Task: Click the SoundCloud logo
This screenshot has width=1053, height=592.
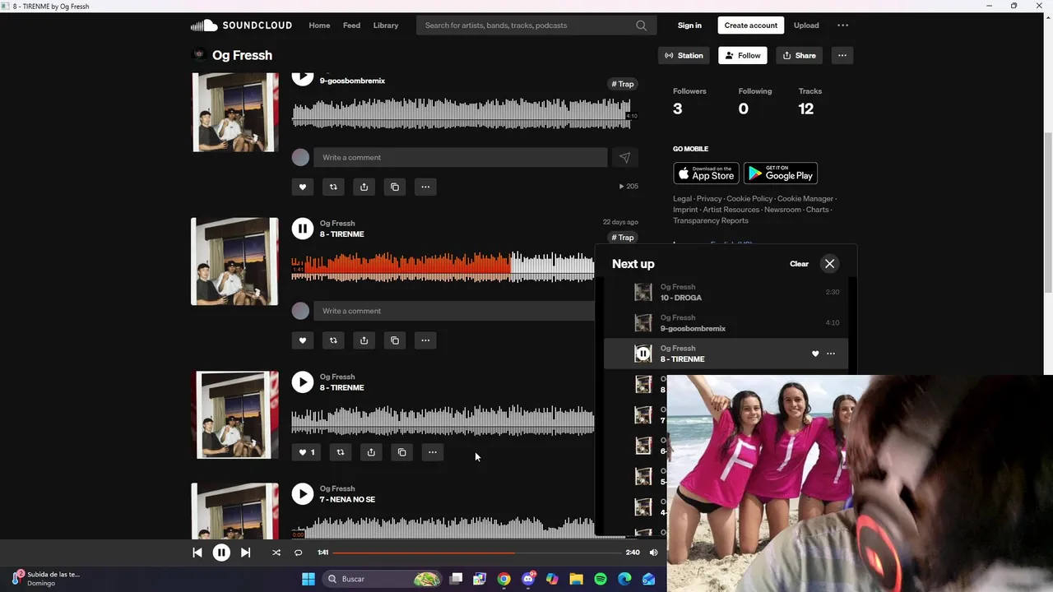Action: 241,25
